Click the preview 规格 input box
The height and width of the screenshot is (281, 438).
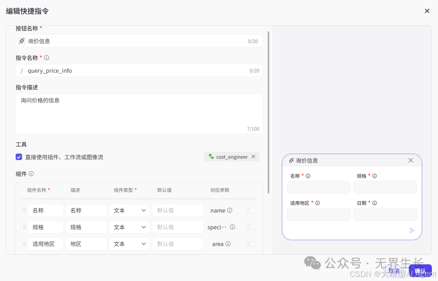pos(385,187)
